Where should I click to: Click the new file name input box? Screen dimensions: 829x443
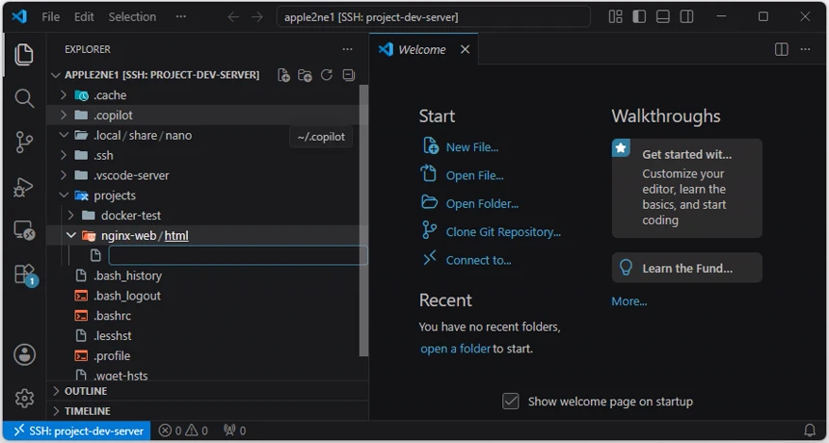click(x=238, y=255)
